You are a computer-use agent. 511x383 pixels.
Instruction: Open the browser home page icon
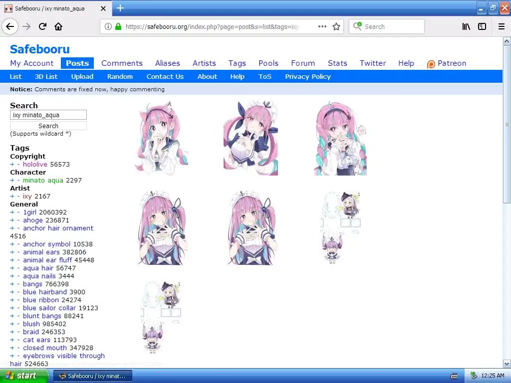pyautogui.click(x=58, y=26)
